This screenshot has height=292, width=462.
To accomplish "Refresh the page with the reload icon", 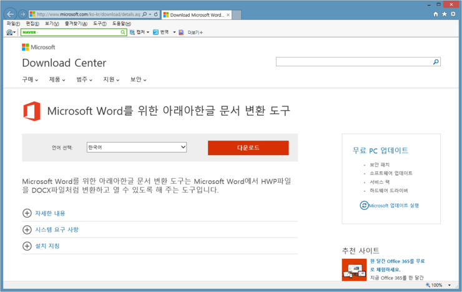I will tap(156, 14).
